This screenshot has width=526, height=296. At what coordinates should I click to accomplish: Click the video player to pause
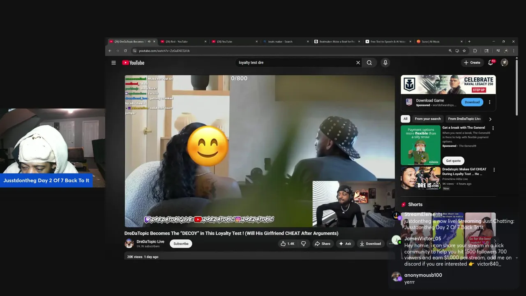(260, 151)
